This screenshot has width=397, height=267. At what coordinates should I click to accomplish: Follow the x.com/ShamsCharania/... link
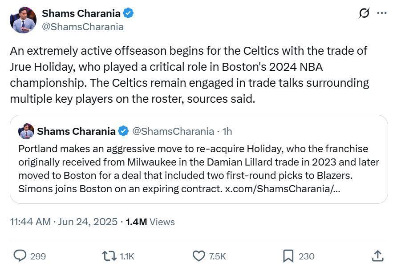pos(283,189)
